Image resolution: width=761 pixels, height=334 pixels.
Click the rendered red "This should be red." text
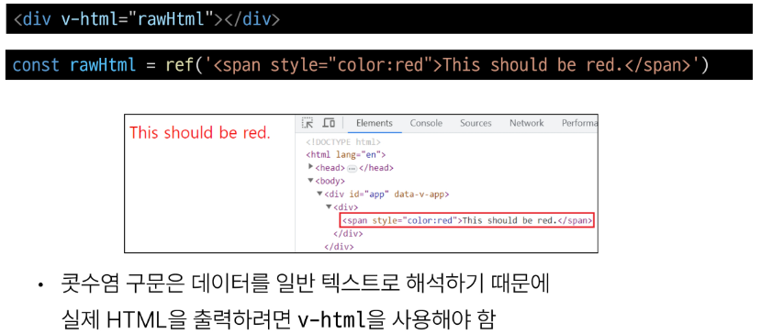click(x=200, y=133)
